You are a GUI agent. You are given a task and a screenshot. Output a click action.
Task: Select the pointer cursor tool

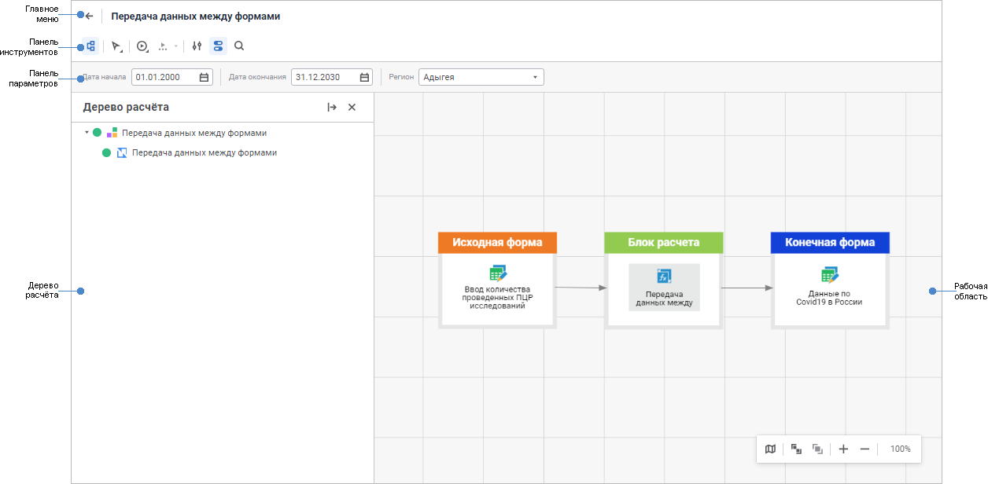click(116, 46)
